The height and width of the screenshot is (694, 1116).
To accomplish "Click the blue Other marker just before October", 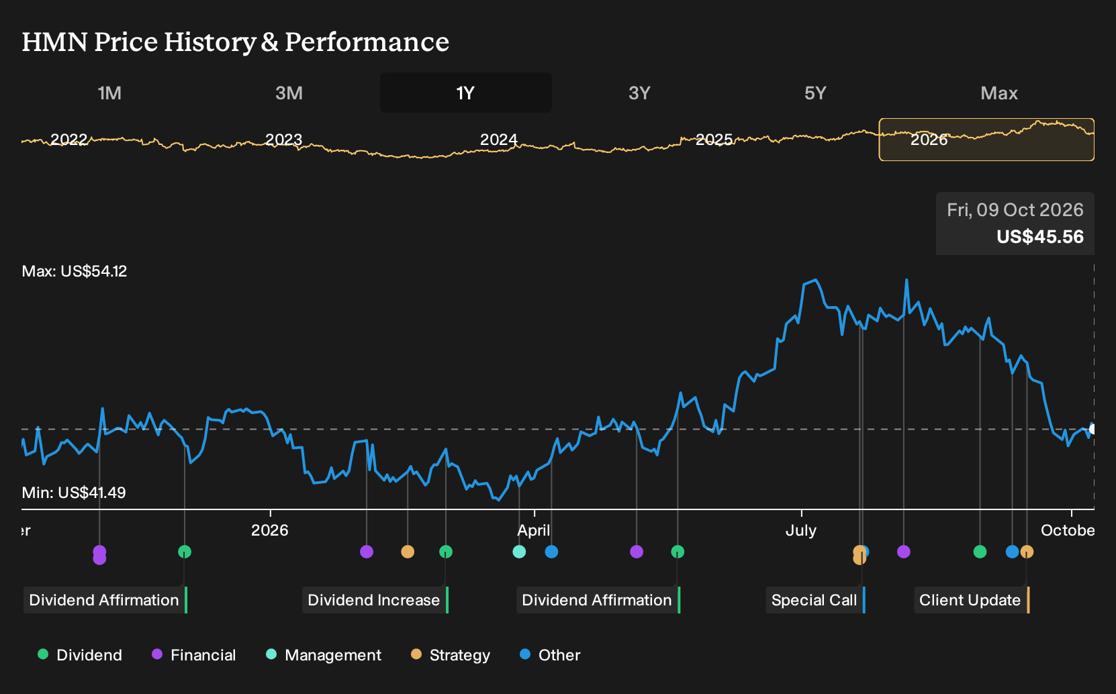I will (1013, 552).
